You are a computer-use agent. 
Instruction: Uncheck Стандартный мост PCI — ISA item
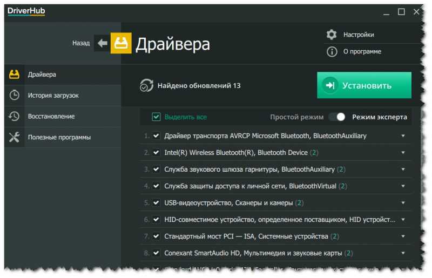pyautogui.click(x=156, y=236)
